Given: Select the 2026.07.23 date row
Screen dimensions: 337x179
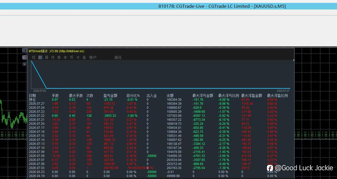Looking at the screenshot, I should click(x=37, y=112).
